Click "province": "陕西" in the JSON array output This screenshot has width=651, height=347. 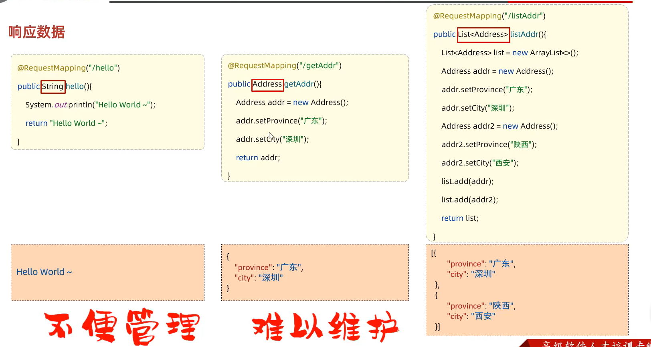click(x=481, y=306)
